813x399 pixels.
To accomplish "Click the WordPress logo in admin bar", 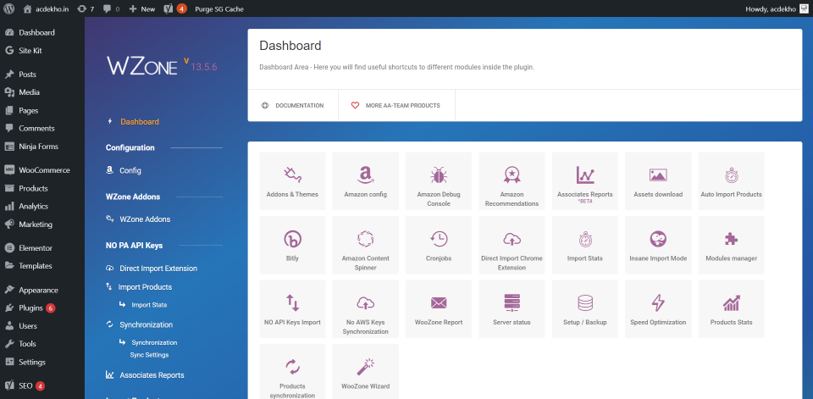I will click(9, 8).
